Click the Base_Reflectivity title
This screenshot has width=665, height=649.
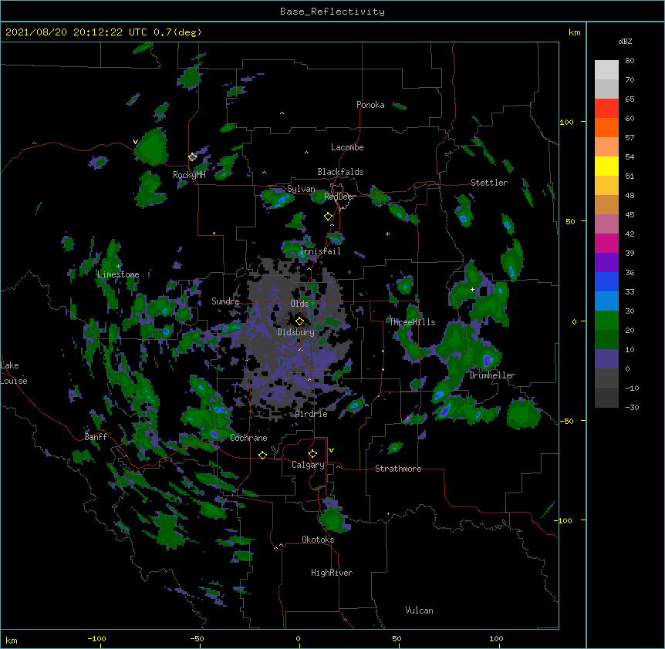[x=332, y=12]
